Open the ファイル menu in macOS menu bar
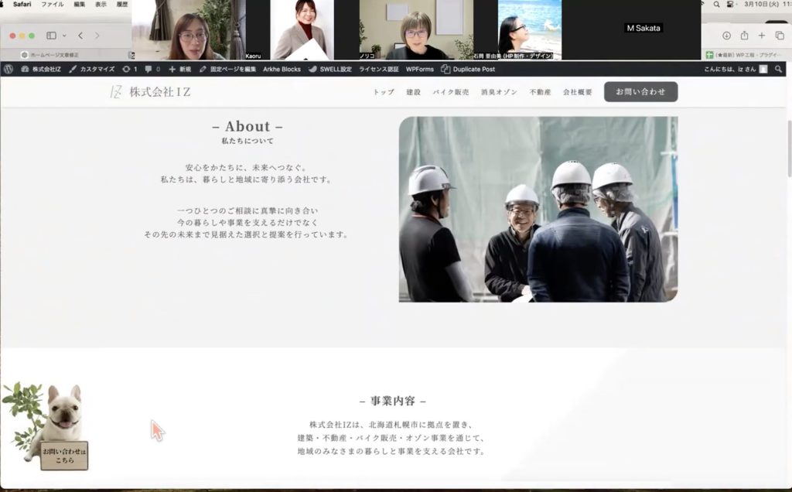This screenshot has width=792, height=492. click(x=53, y=5)
